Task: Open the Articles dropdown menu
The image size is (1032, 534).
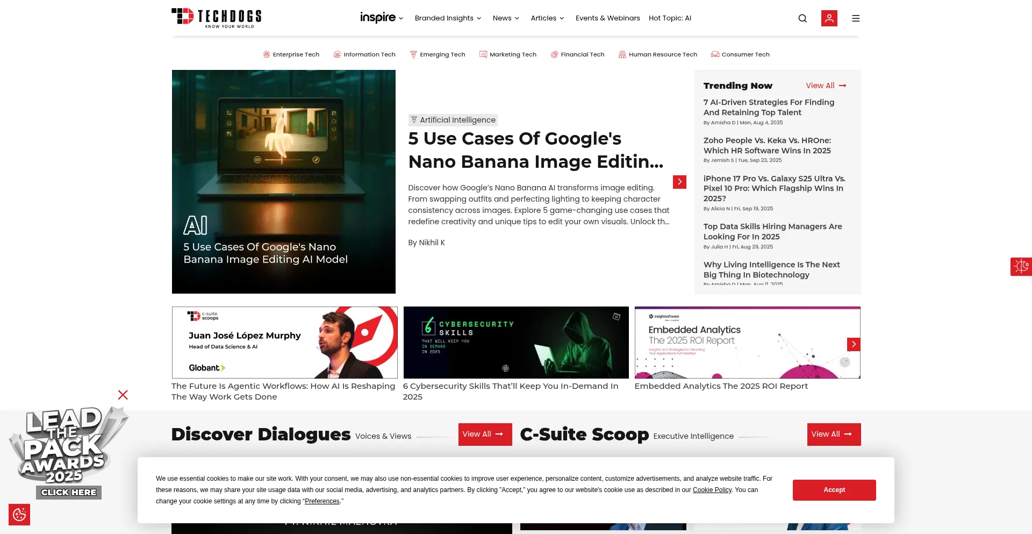Action: [x=547, y=18]
